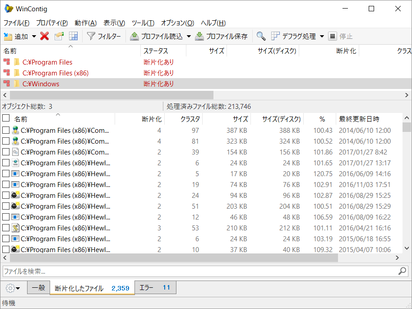Click the プロファイル読込 button
The height and width of the screenshot is (309, 412).
coord(157,36)
